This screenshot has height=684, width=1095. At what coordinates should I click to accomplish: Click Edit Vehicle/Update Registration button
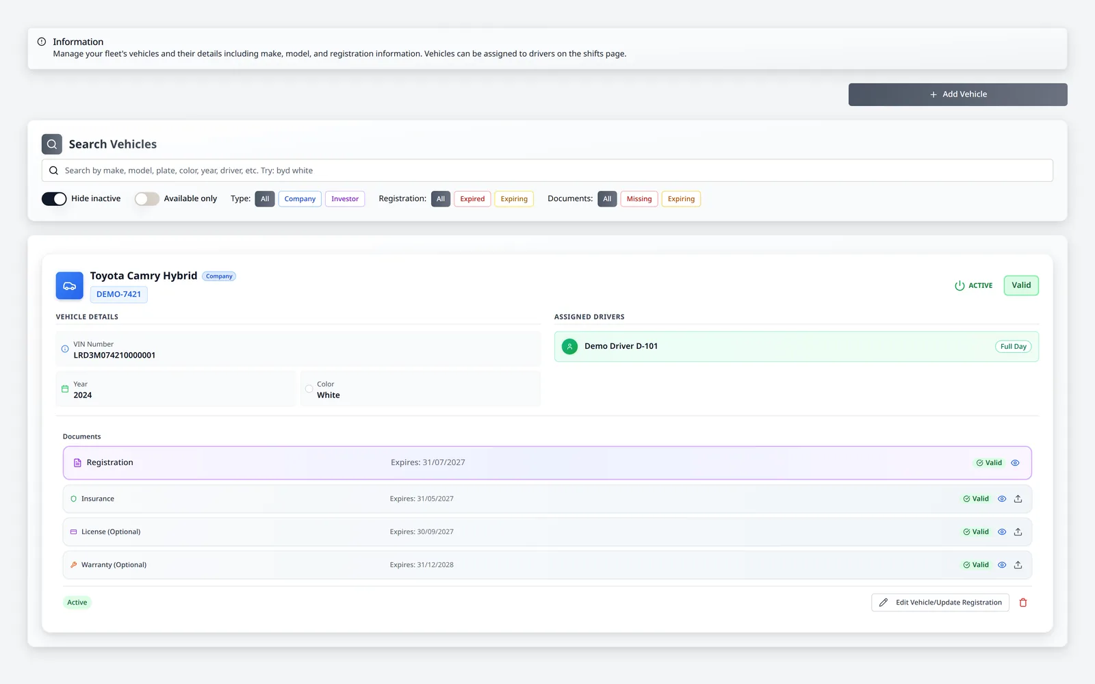tap(940, 603)
